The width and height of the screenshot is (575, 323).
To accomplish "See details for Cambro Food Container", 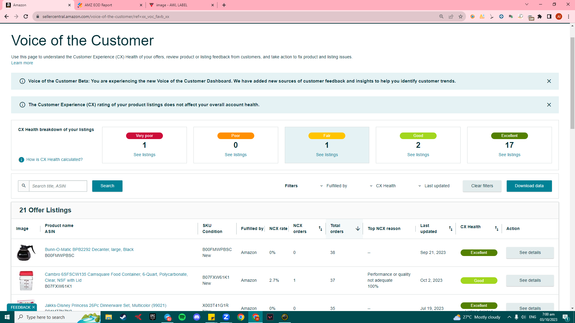I will click(530, 281).
